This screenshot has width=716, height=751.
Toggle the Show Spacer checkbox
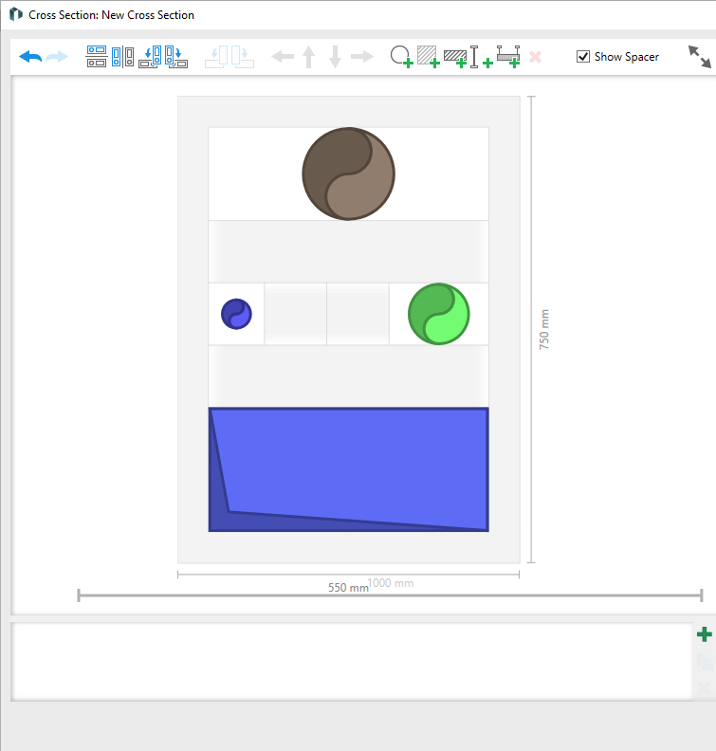583,57
